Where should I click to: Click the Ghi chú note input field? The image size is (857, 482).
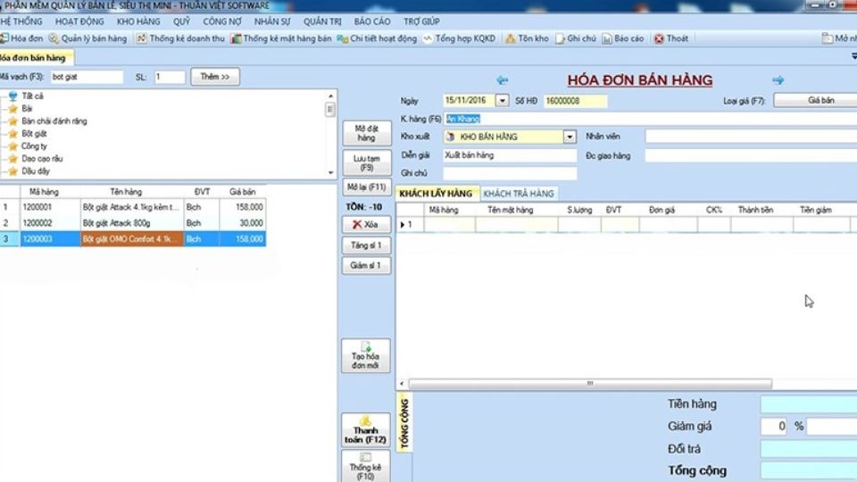pos(510,173)
